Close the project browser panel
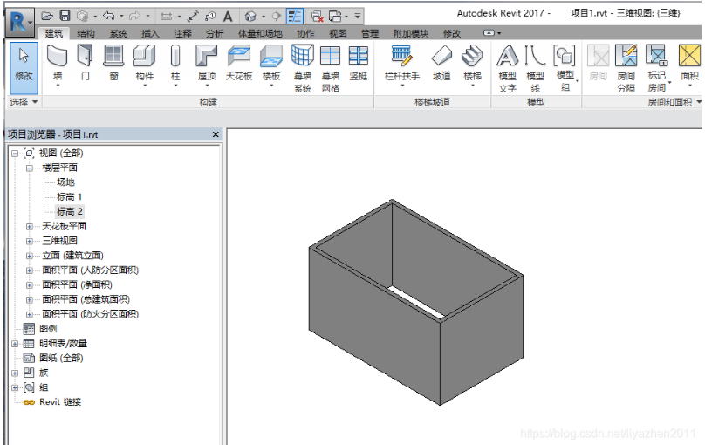The width and height of the screenshot is (705, 445). [x=216, y=134]
